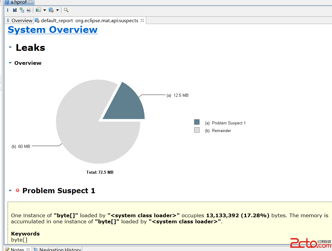Screen dimensions: 332x251
Task: Click the run expert query browser icon
Action: (x=38, y=10)
